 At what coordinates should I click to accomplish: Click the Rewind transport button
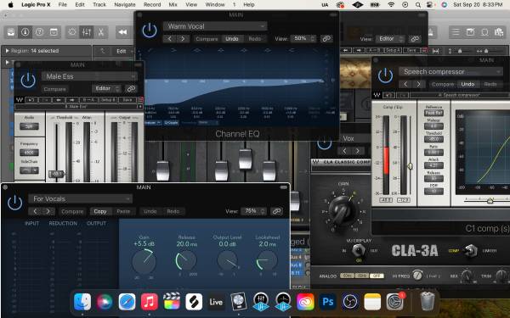point(122,32)
